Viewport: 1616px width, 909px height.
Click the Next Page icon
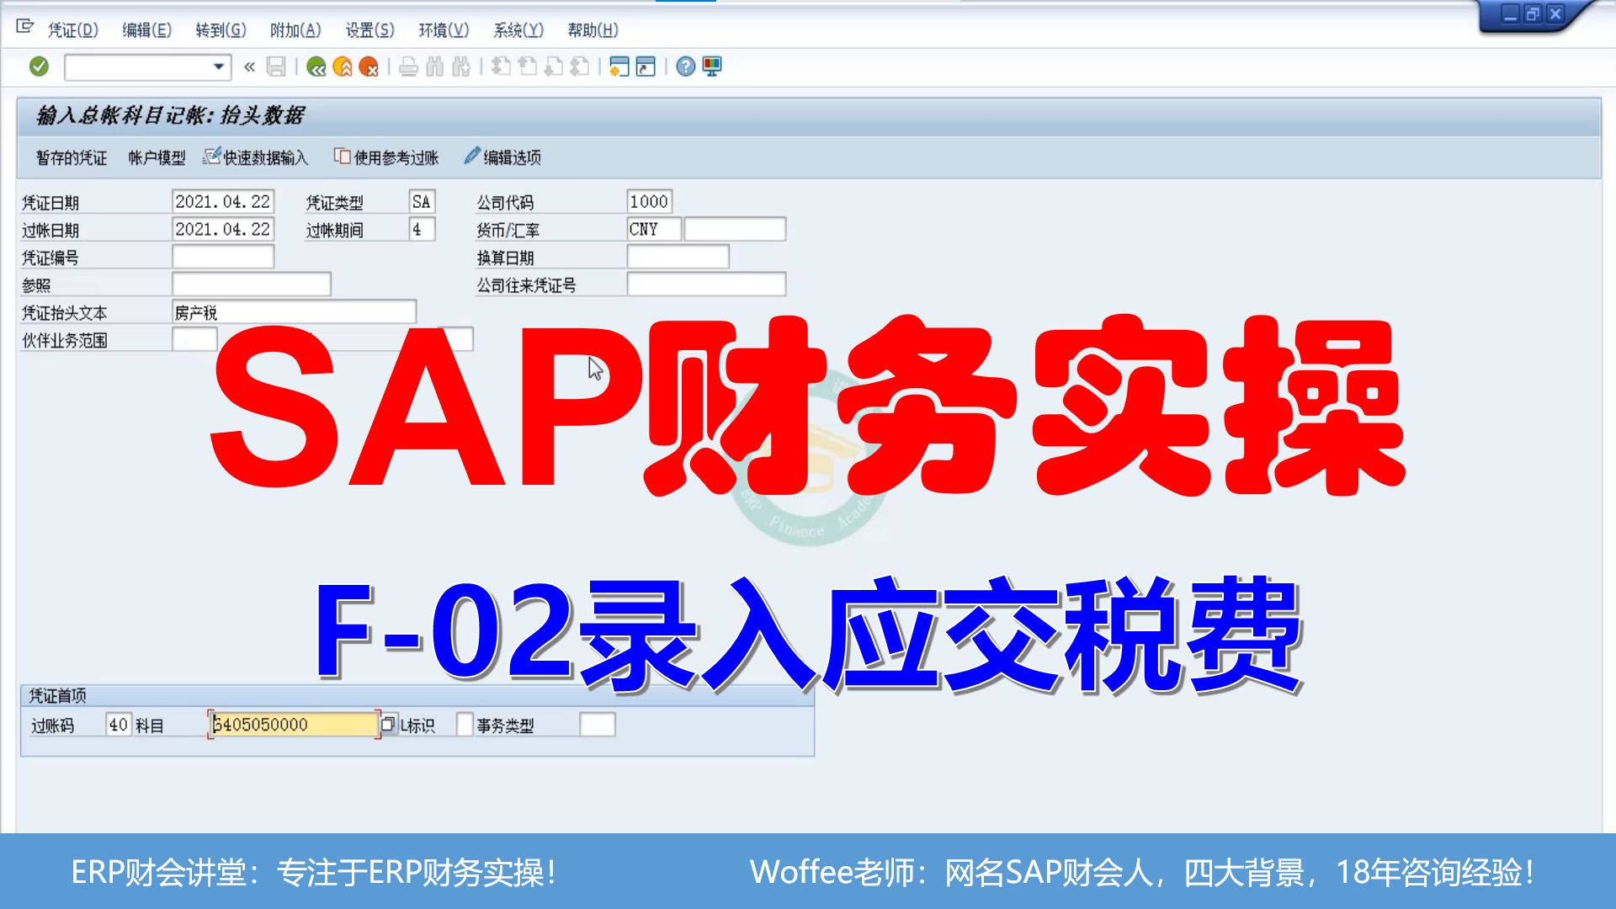pos(554,66)
